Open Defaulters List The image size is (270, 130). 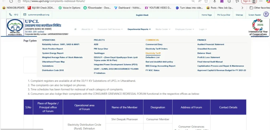153,57
